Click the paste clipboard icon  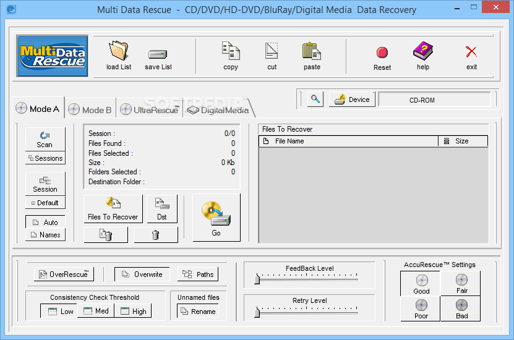311,51
